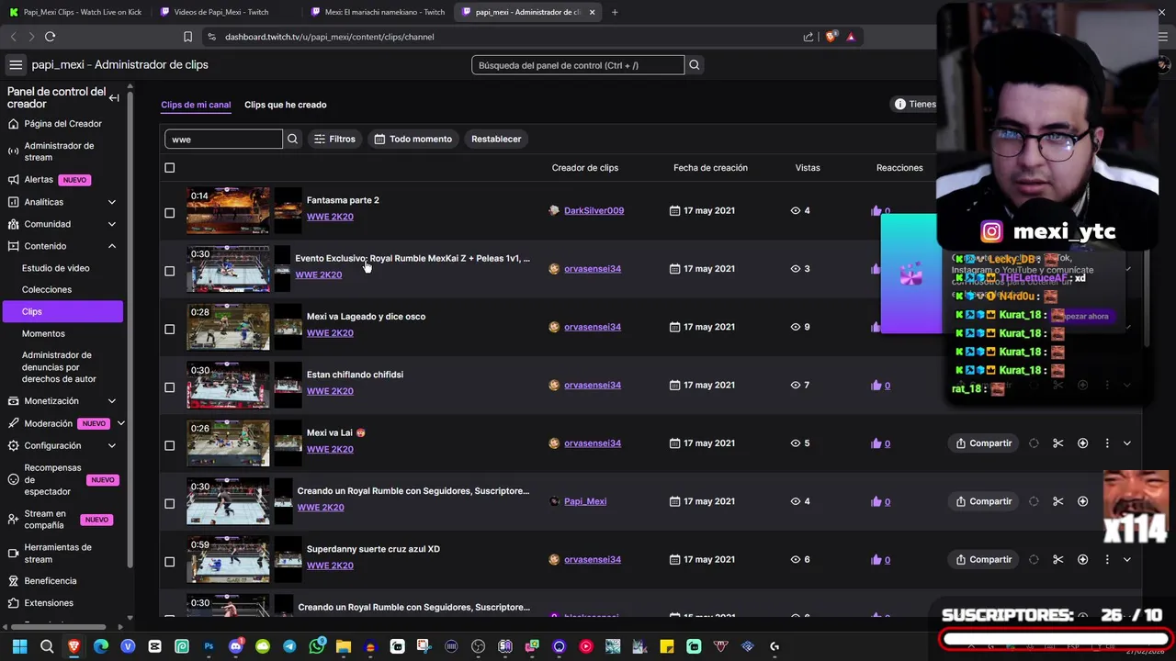
Task: Click the star-circle icon in Mexi va Lai row
Action: click(x=1082, y=443)
